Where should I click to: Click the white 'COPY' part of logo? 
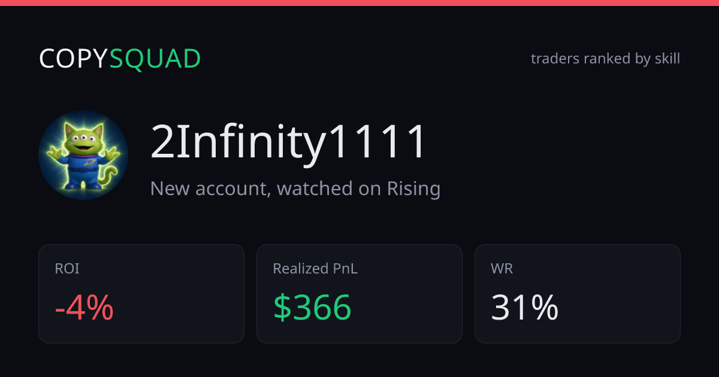click(74, 59)
